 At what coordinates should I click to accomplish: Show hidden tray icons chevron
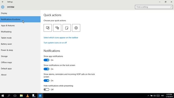pyautogui.click(x=148, y=96)
